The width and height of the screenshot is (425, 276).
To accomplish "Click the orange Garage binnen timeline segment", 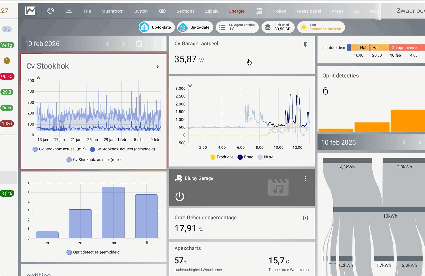I will click(x=407, y=48).
